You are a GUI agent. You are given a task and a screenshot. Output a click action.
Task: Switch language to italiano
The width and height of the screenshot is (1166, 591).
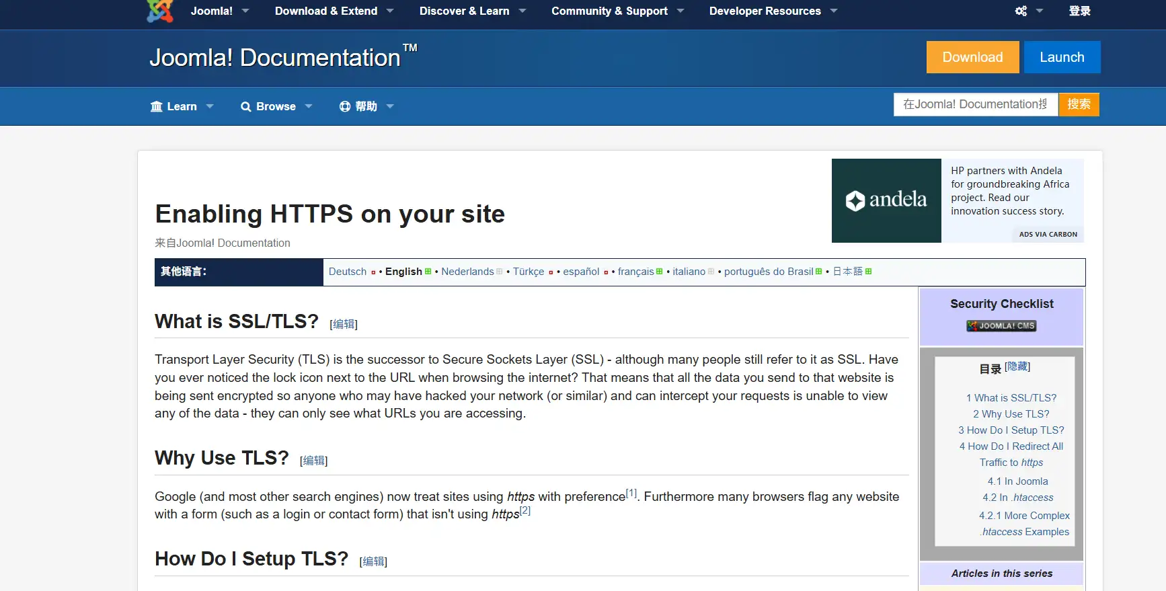point(689,272)
